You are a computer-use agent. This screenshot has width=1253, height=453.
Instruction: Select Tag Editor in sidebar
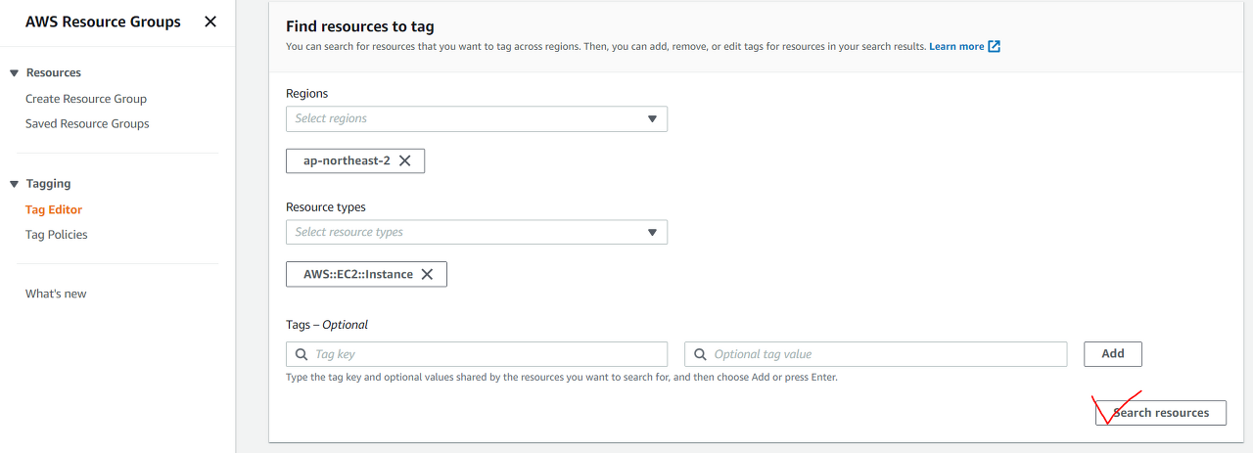(54, 209)
